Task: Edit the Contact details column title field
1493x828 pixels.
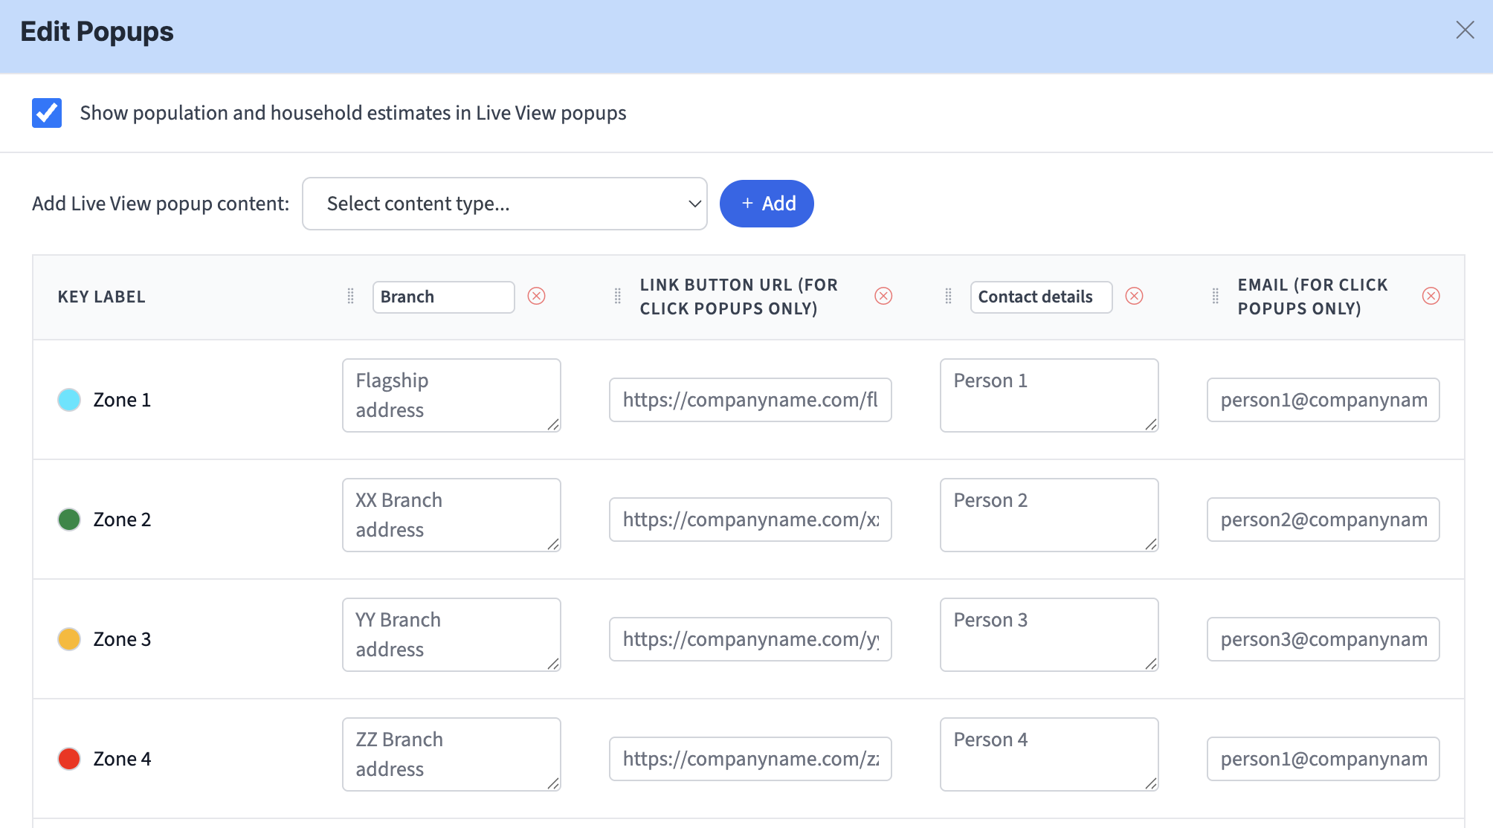Action: pos(1040,297)
